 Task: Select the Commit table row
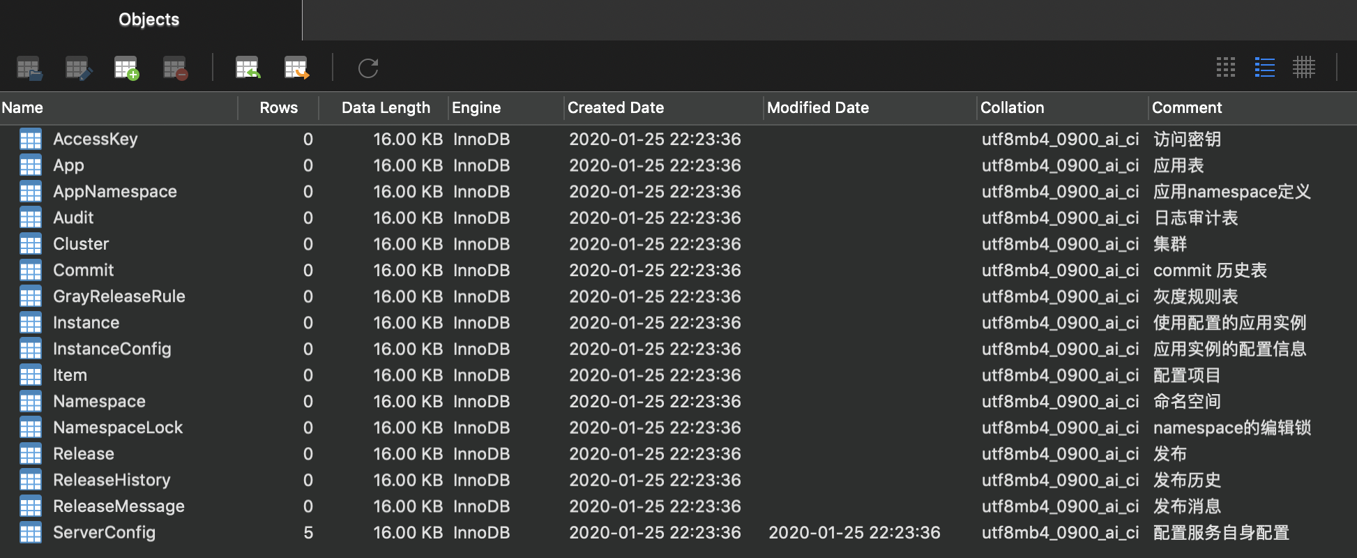(83, 270)
